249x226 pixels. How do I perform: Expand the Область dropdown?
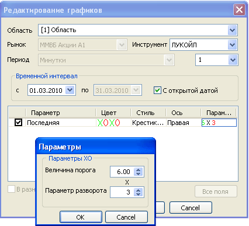pyautogui.click(x=232, y=30)
